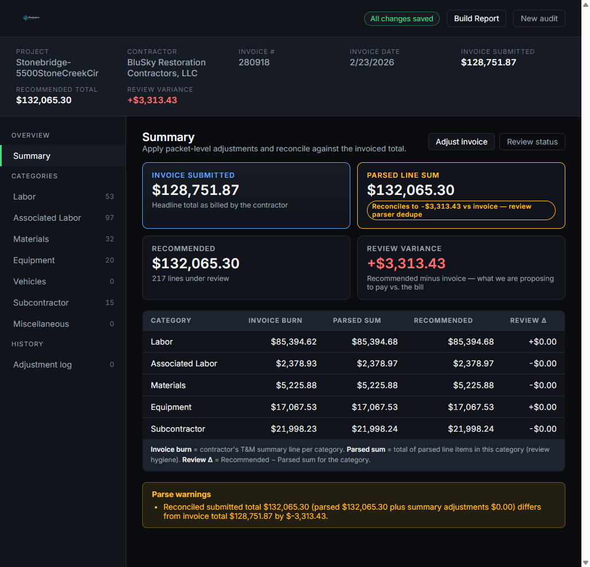This screenshot has height=567, width=590.
Task: Select the Labor row in summary table
Action: tap(353, 342)
